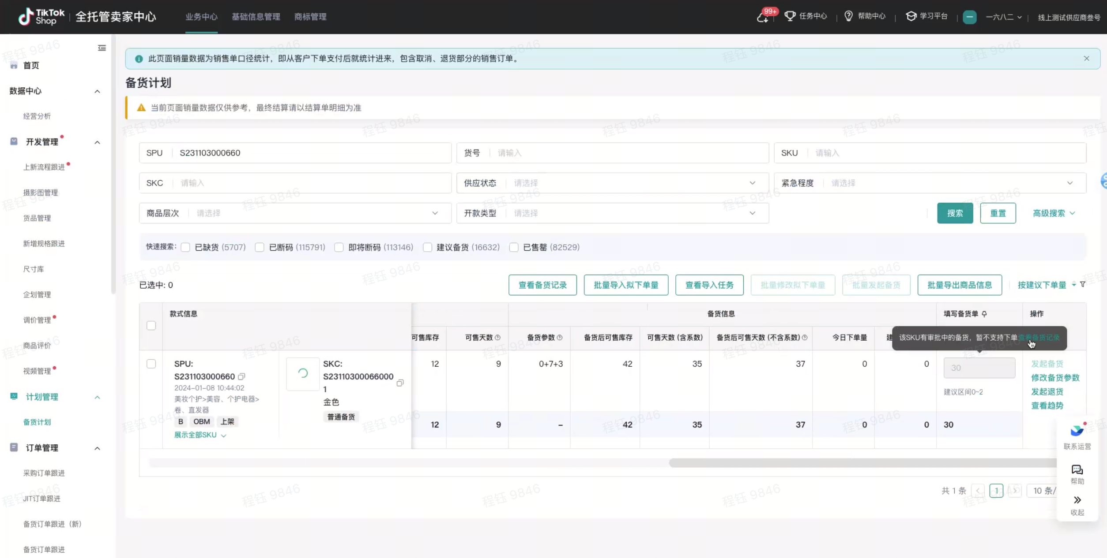Click the 联系运营 contact icon
The width and height of the screenshot is (1107, 558).
[1077, 431]
